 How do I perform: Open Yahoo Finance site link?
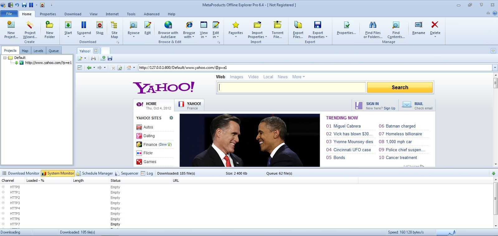coord(150,144)
